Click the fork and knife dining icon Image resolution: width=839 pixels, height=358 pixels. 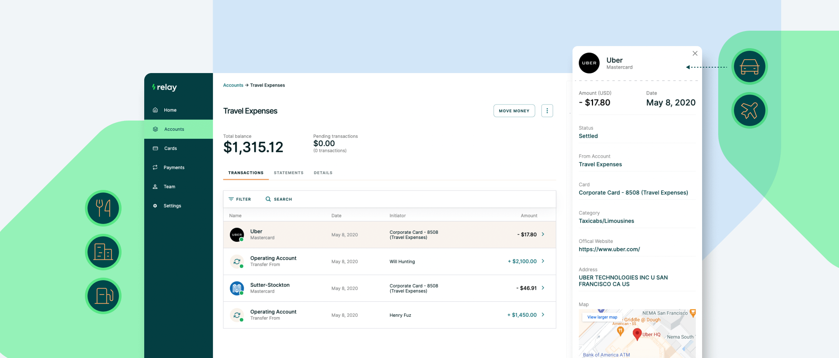click(103, 208)
